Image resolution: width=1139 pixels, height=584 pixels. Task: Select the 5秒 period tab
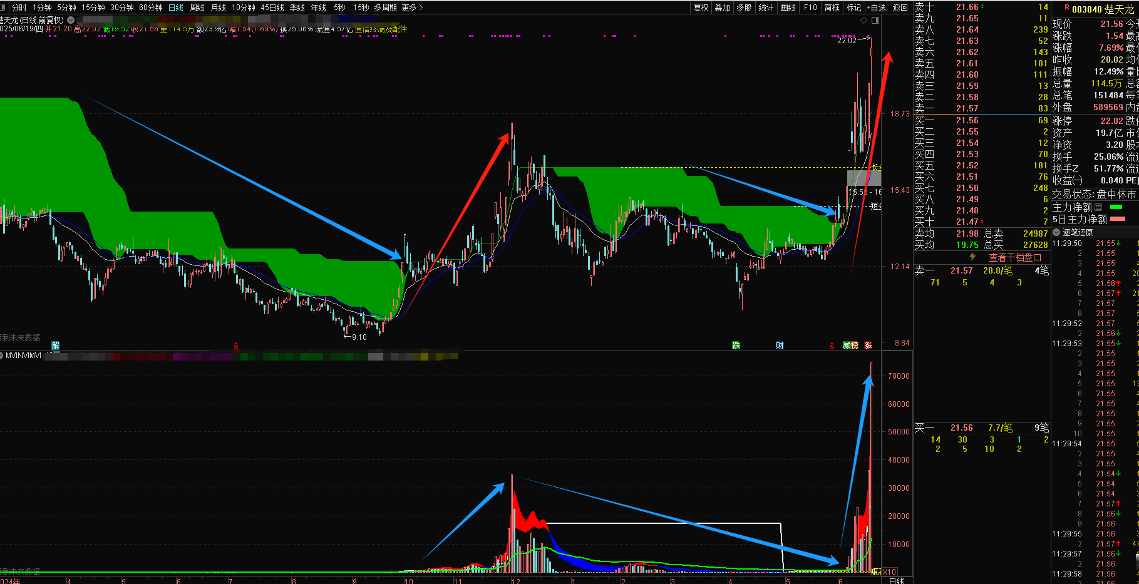[x=339, y=8]
